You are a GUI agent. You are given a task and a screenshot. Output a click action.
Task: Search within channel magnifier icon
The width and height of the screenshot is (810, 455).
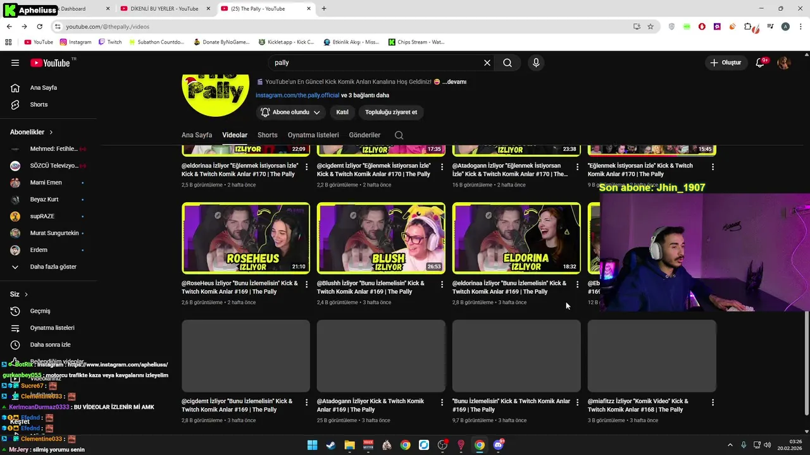pos(399,135)
